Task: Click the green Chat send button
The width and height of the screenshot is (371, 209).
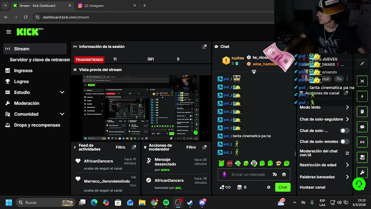Action: coord(283,187)
